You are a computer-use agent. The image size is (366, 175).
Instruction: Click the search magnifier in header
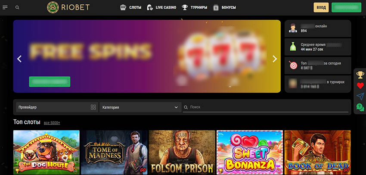17,7
